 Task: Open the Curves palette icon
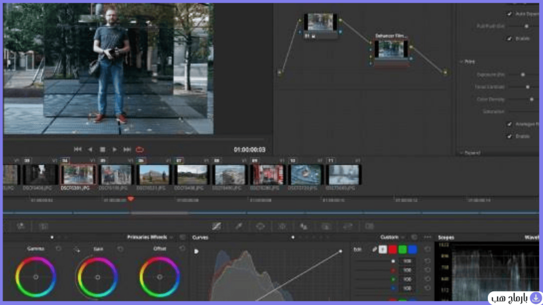pos(217,226)
